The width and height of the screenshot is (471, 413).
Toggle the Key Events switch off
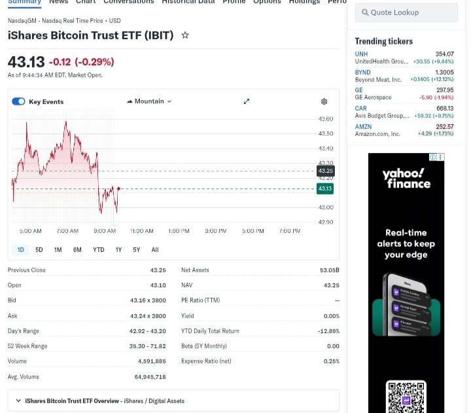18,101
